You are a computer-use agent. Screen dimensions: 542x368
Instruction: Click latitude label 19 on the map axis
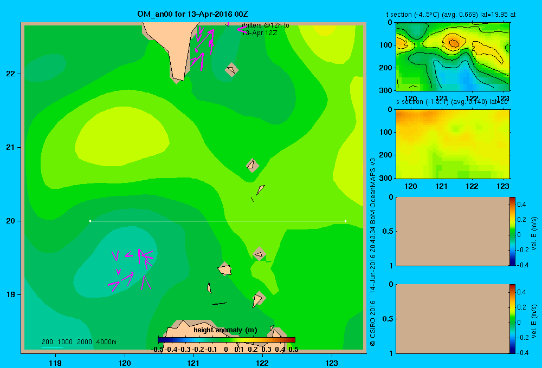click(x=11, y=294)
